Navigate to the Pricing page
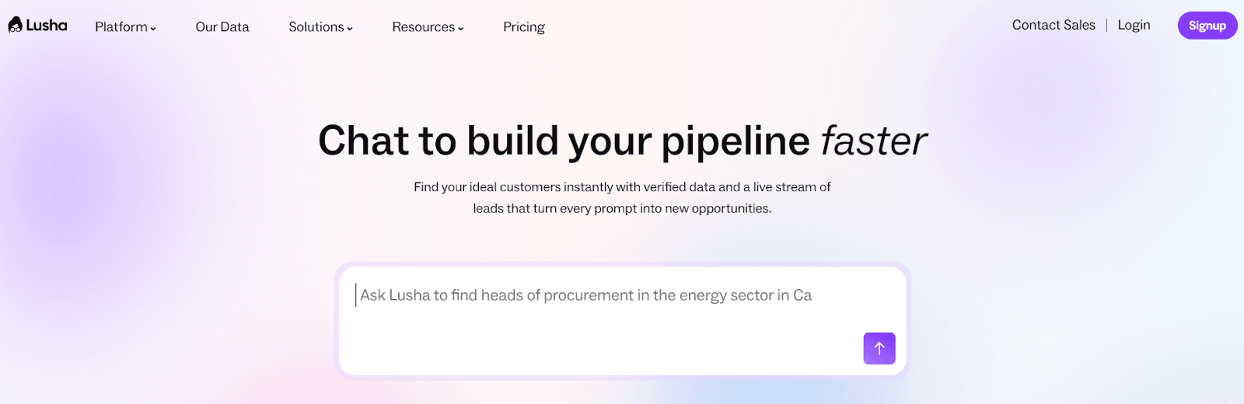 coord(524,27)
